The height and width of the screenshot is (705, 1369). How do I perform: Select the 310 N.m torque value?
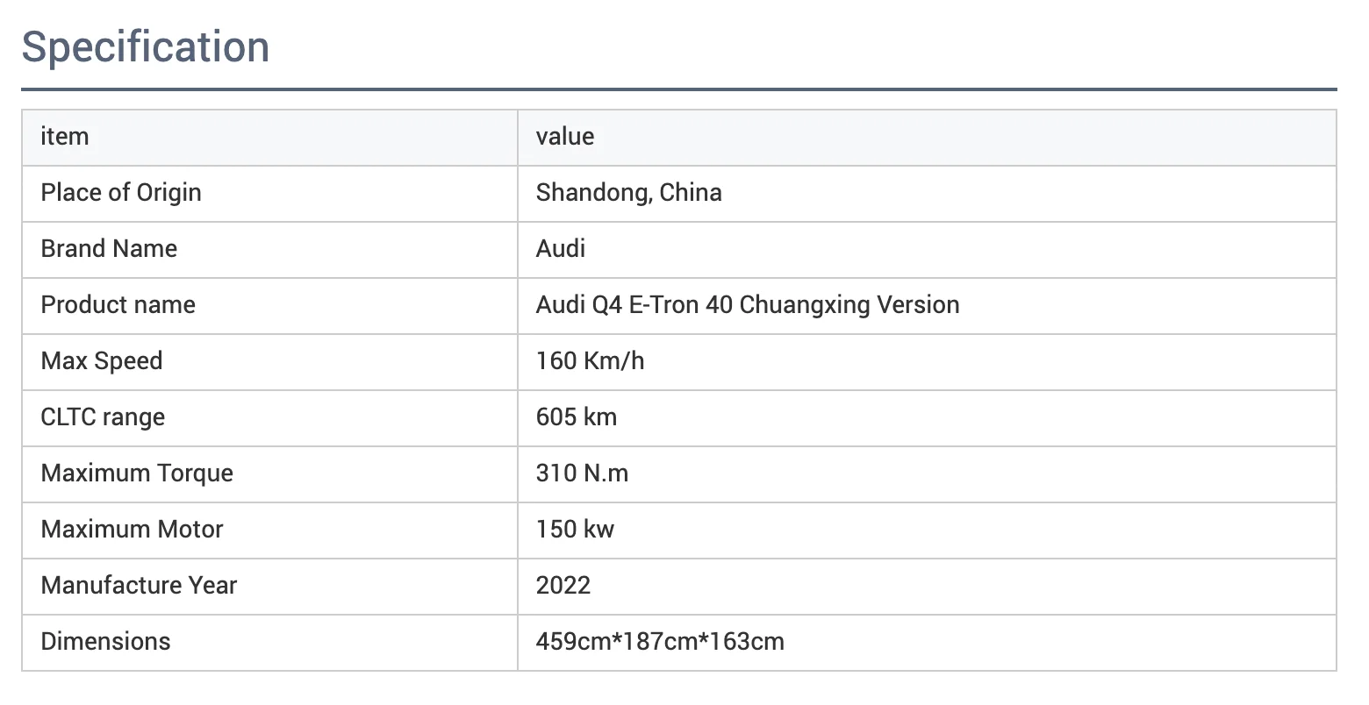tap(582, 474)
